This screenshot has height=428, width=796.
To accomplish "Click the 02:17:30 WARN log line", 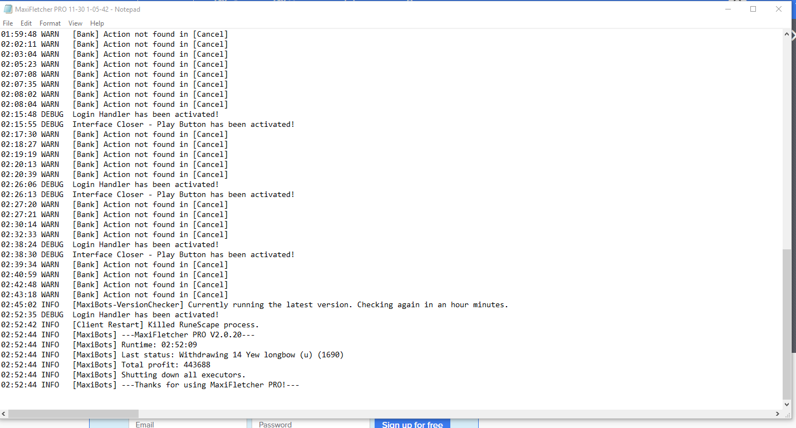I will click(x=115, y=134).
